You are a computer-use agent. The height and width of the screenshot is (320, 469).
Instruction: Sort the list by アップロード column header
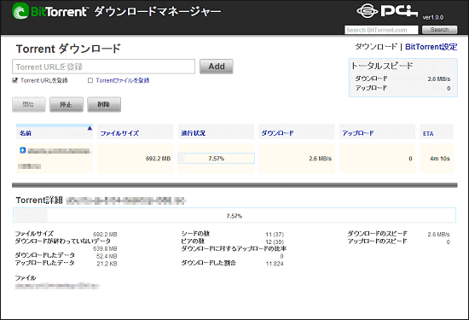coord(358,133)
